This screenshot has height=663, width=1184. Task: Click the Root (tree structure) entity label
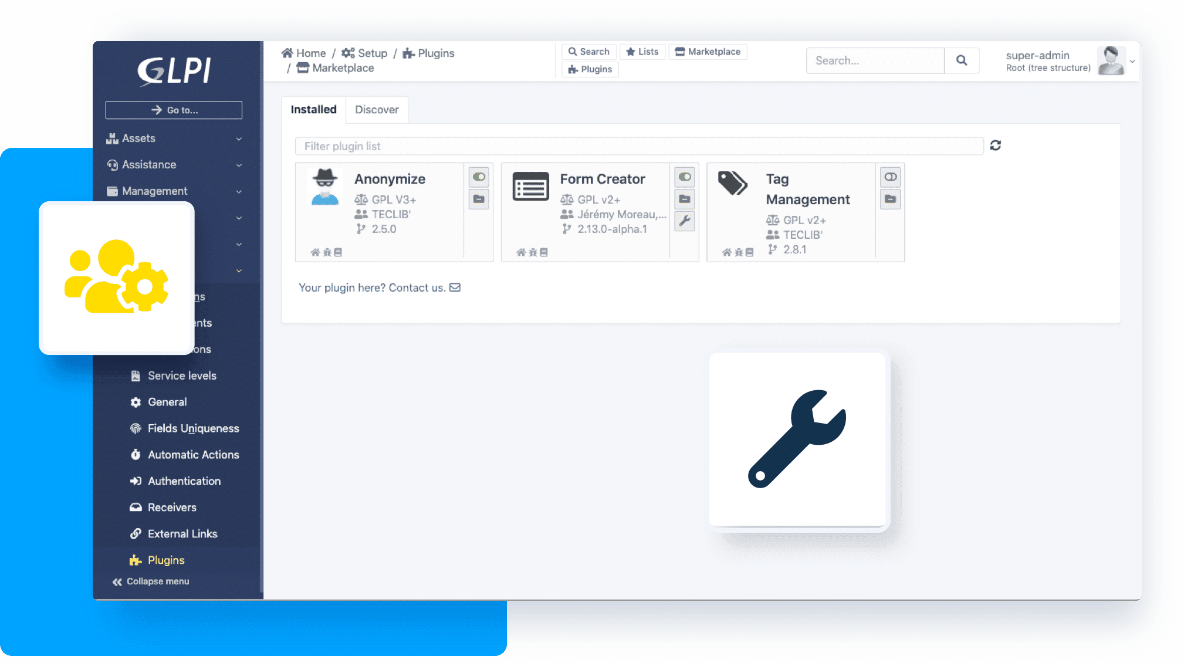point(1048,68)
